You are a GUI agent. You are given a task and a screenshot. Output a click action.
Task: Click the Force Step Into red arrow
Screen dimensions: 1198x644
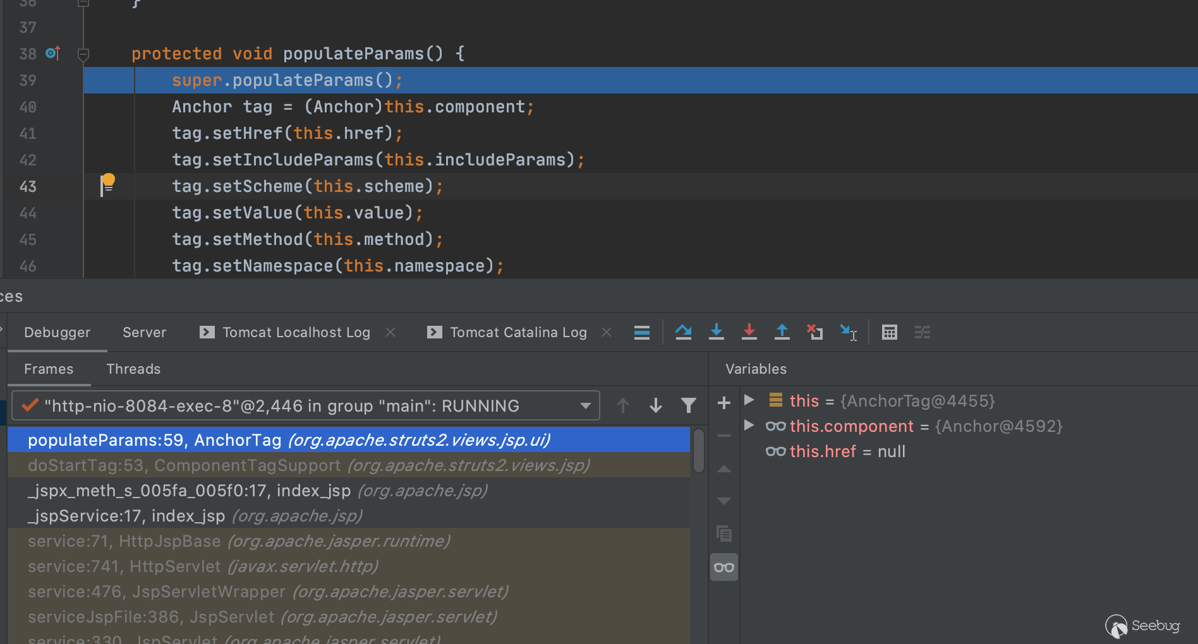click(749, 332)
